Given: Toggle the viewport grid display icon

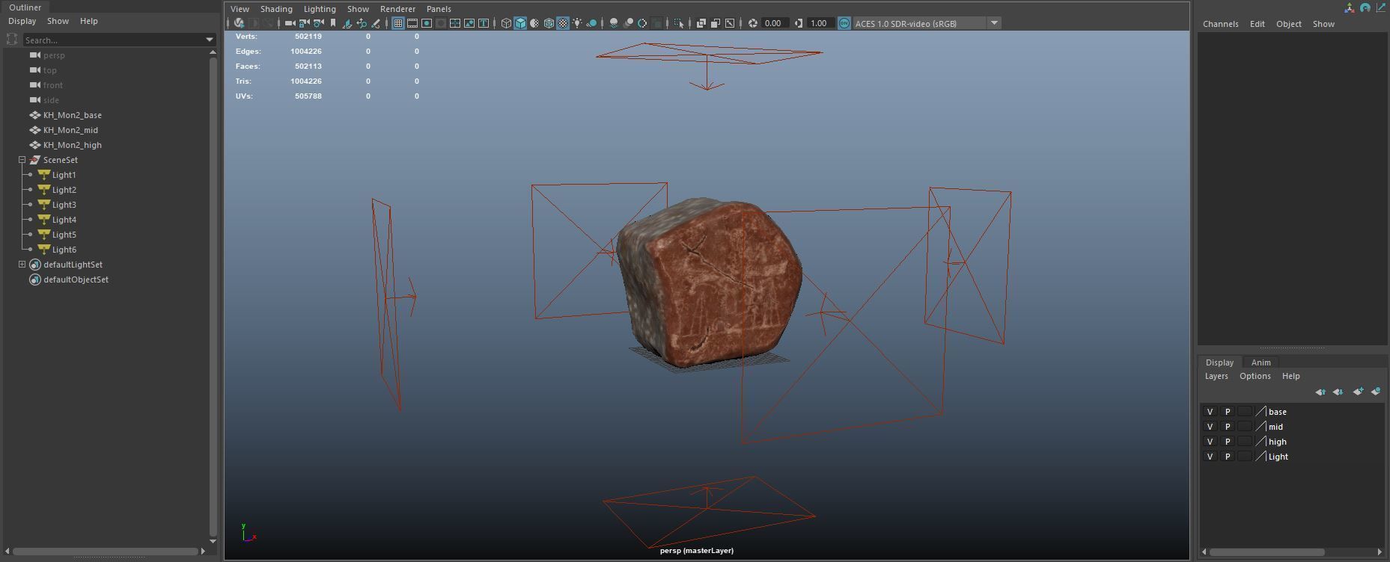Looking at the screenshot, I should 398,23.
